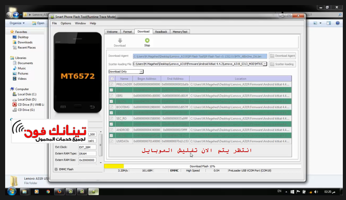Screen dimensions: 346x200
Task: Toggle the ANDROID row checkbox
Action: point(111,130)
